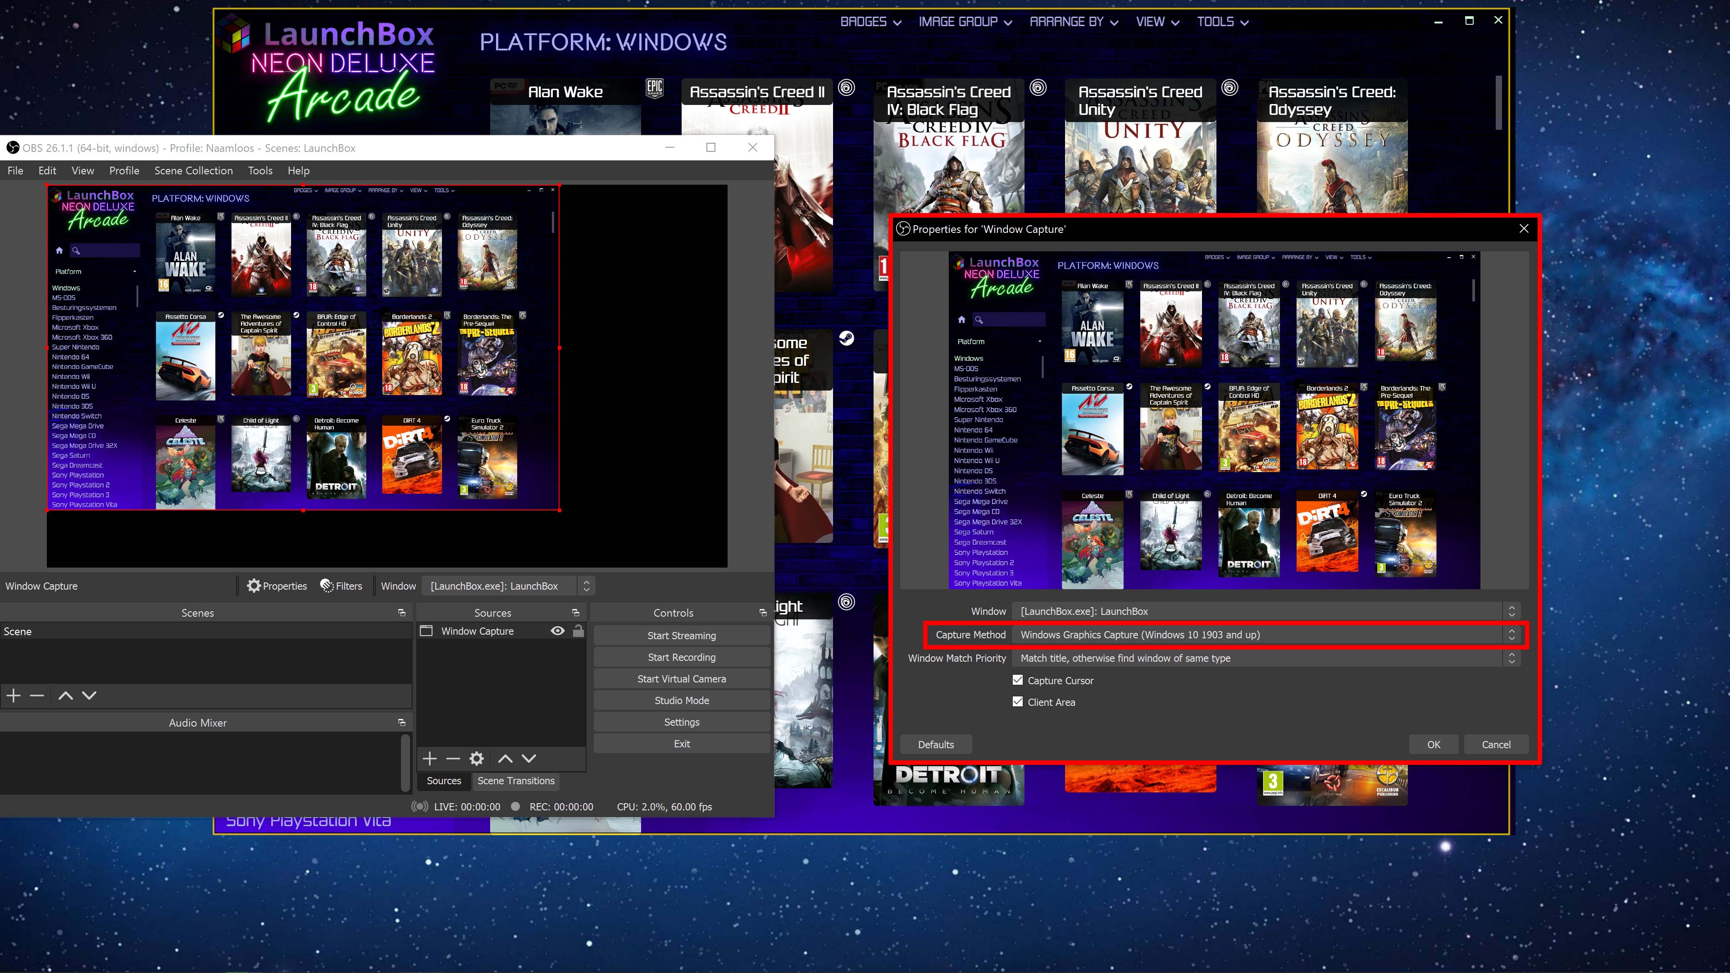The image size is (1730, 973).
Task: Select the Window Capture source row
Action: pos(501,631)
